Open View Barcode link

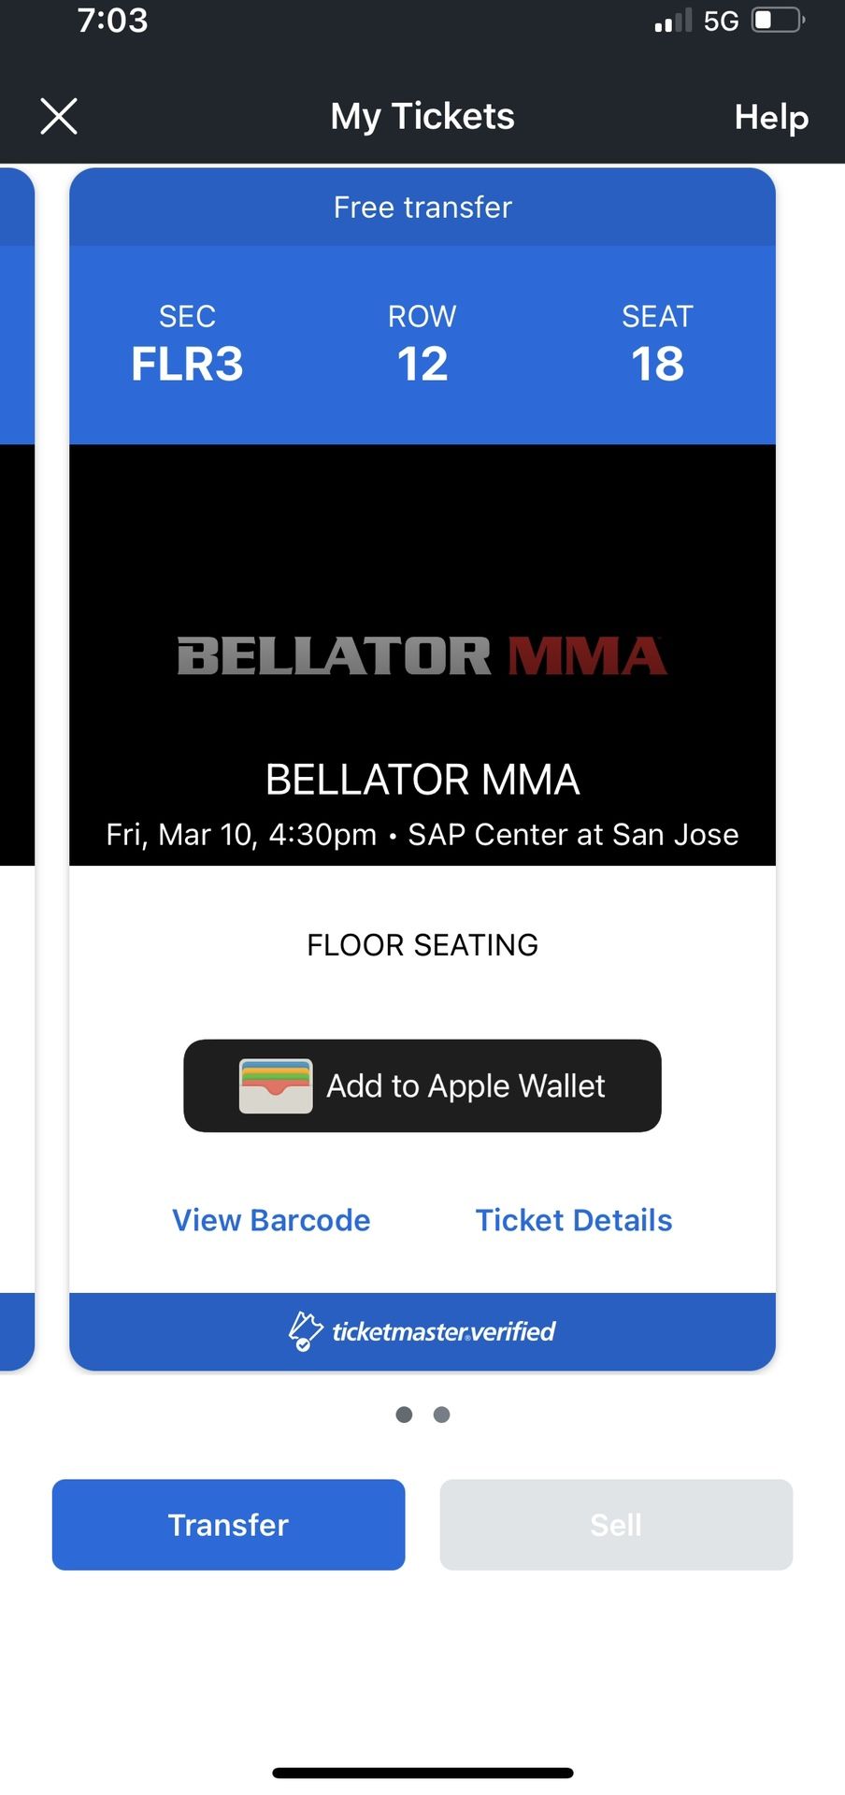271,1220
